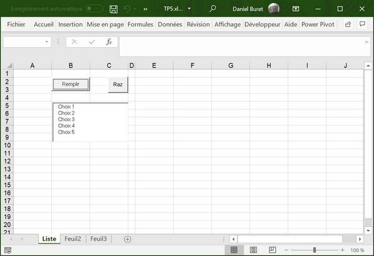Expand the Name Box dropdown arrow
Screen dimensions: 374x256
pos(47,42)
